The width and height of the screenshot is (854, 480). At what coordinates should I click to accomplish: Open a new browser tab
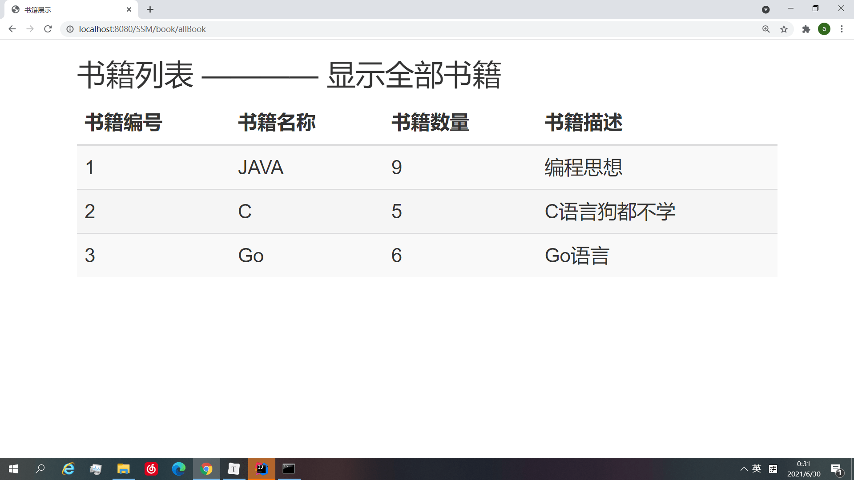[150, 9]
